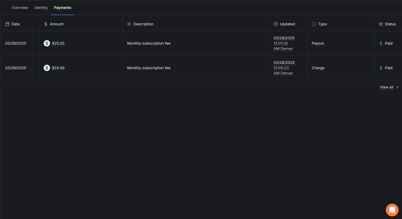The image size is (402, 219).
Task: Click the green dollar badge next to $24.99
Action: pos(47,68)
